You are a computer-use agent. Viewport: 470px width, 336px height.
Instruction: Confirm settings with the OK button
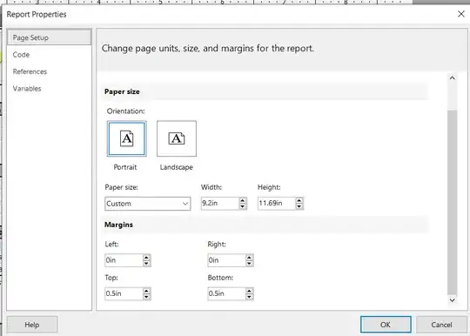386,325
